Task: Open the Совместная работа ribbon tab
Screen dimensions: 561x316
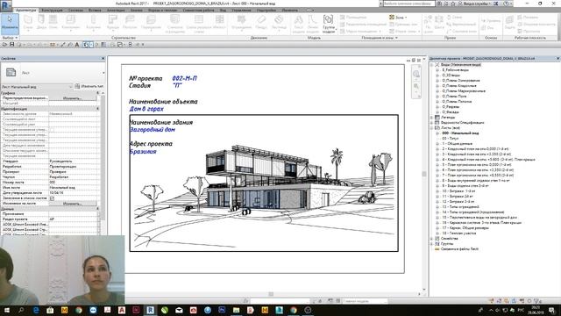Action: (x=198, y=11)
